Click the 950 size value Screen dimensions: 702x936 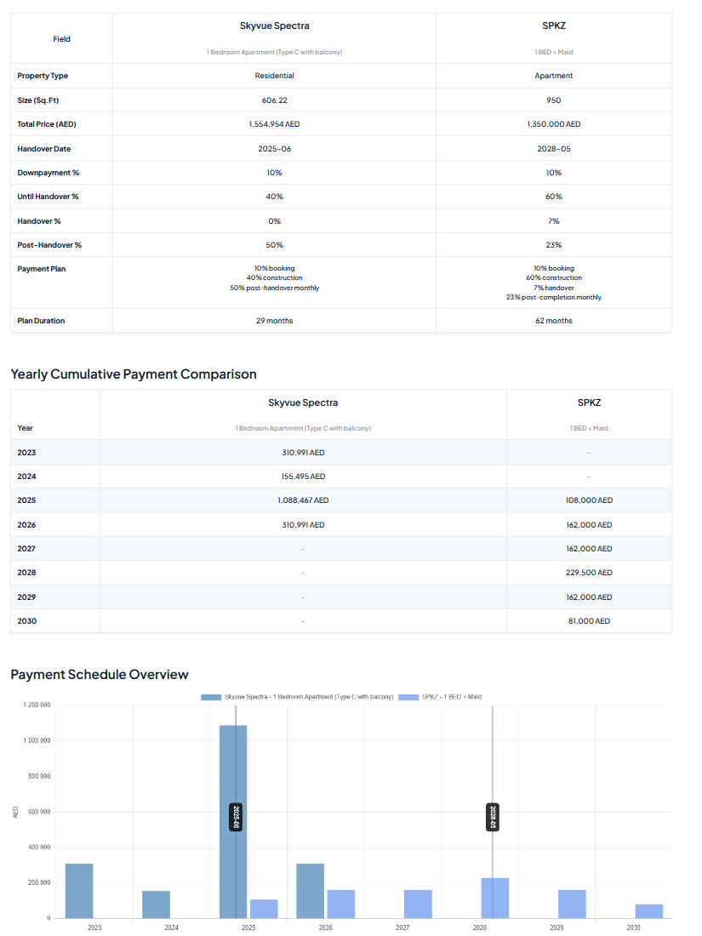coord(554,100)
